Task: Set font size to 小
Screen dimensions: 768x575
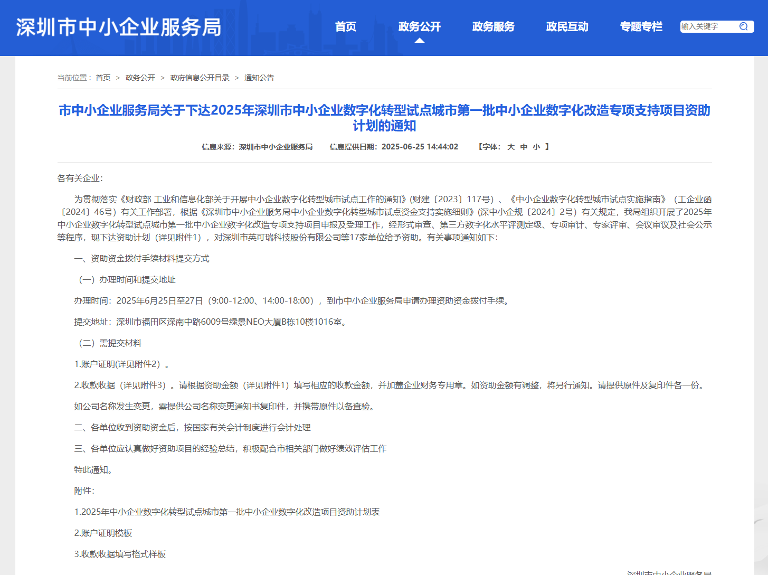Action: tap(536, 147)
